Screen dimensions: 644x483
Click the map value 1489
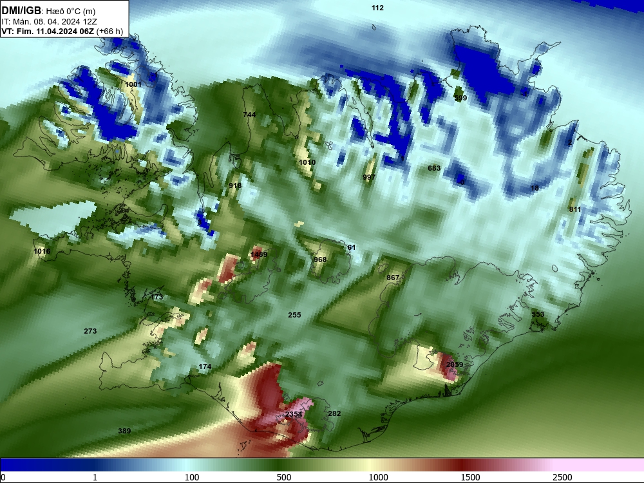pos(259,254)
